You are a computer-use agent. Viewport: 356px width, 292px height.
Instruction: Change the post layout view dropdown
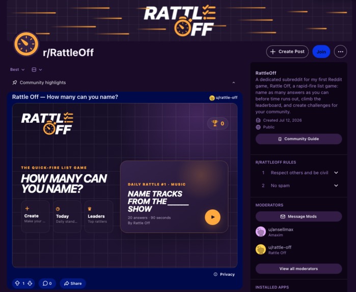(37, 69)
